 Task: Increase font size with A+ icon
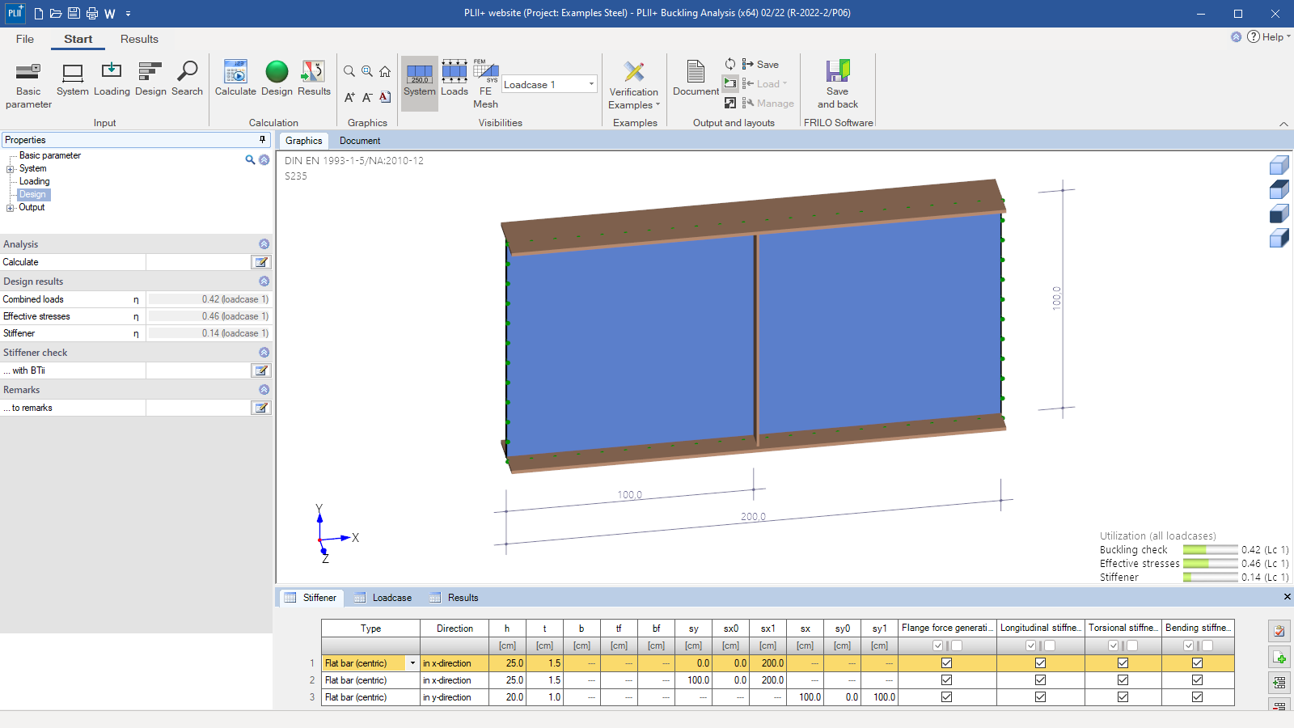tap(349, 97)
